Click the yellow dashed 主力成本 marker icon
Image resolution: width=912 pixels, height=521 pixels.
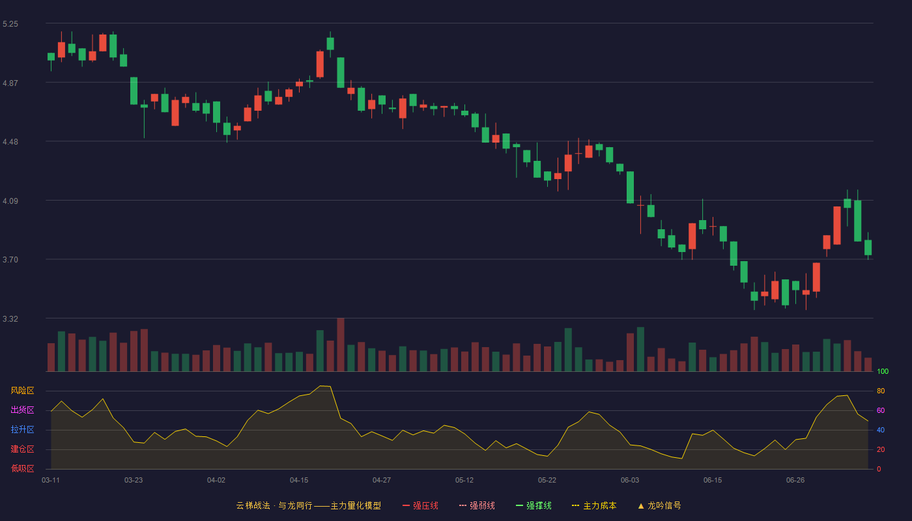575,505
